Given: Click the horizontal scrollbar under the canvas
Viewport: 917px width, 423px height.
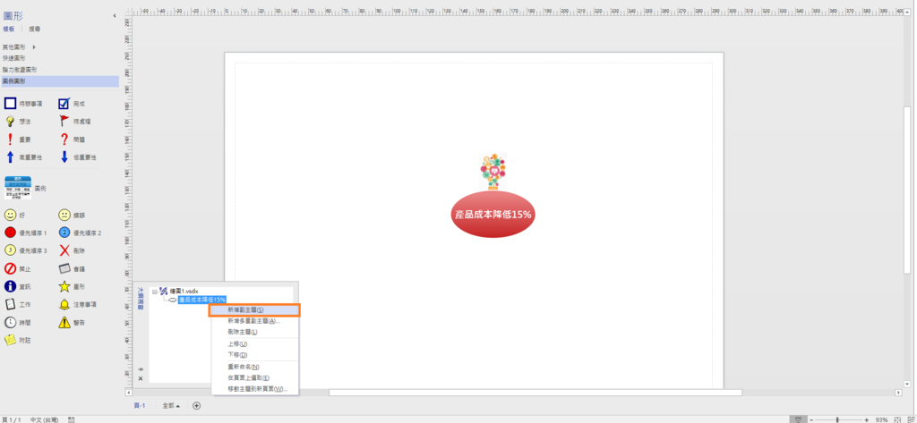Looking at the screenshot, I should 536,393.
